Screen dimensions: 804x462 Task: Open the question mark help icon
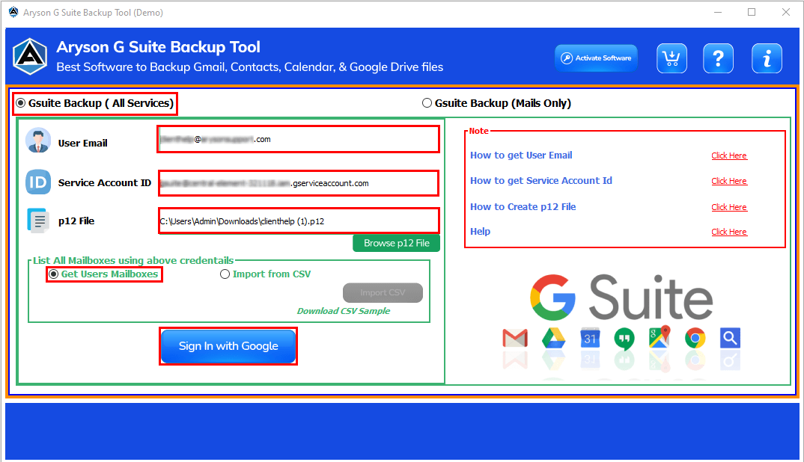click(x=718, y=58)
